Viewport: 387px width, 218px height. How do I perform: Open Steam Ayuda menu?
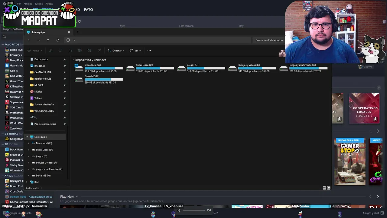click(x=49, y=4)
